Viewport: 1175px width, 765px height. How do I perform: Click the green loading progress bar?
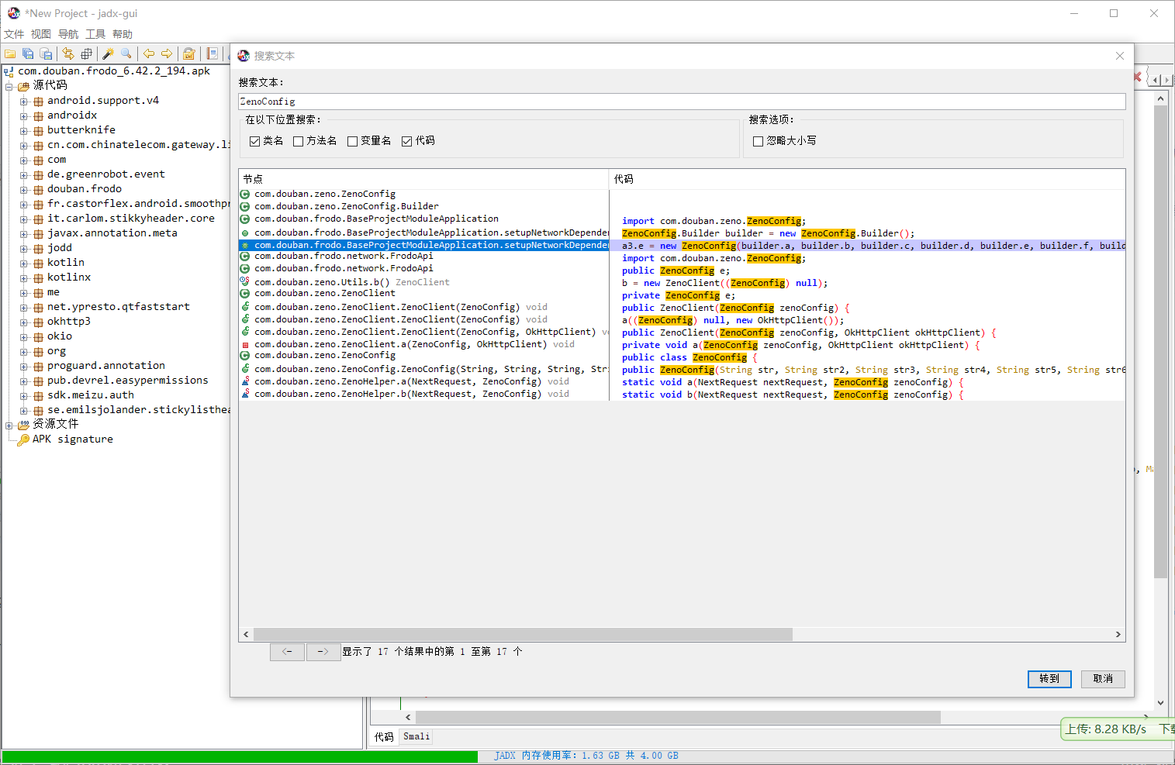click(240, 756)
